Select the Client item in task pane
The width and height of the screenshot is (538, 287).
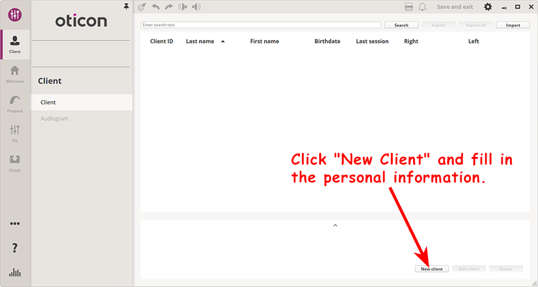[82, 102]
